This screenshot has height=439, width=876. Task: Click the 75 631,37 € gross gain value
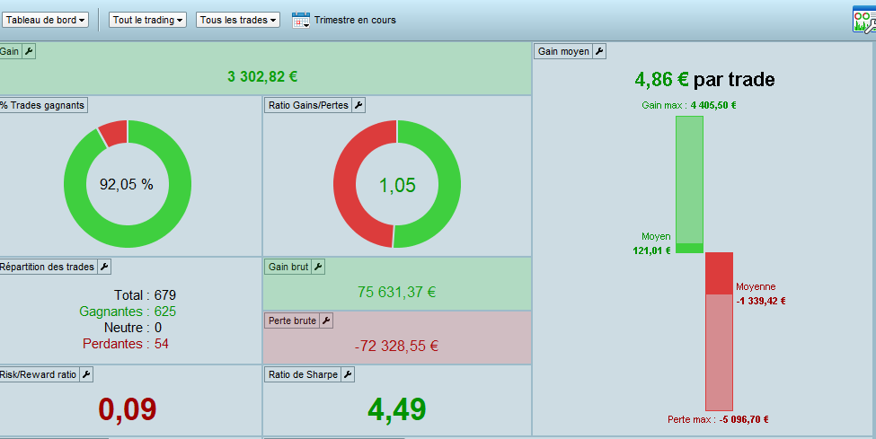(396, 292)
